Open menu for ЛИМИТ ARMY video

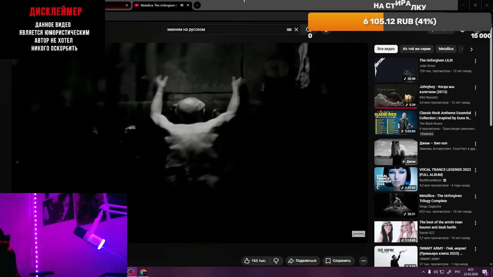(475, 249)
